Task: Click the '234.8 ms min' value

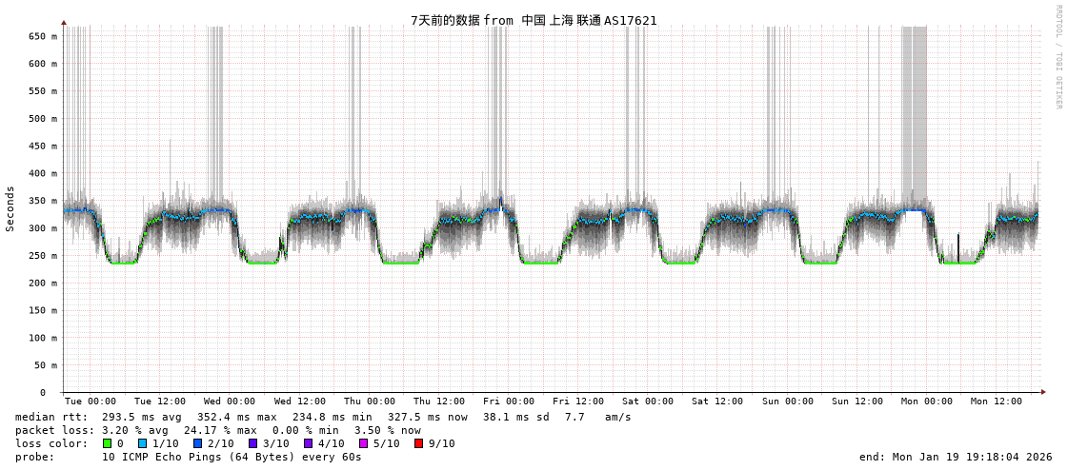Action: pyautogui.click(x=332, y=417)
